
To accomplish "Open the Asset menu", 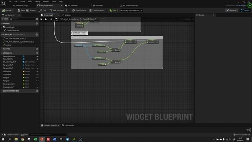I will (x=22, y=2).
